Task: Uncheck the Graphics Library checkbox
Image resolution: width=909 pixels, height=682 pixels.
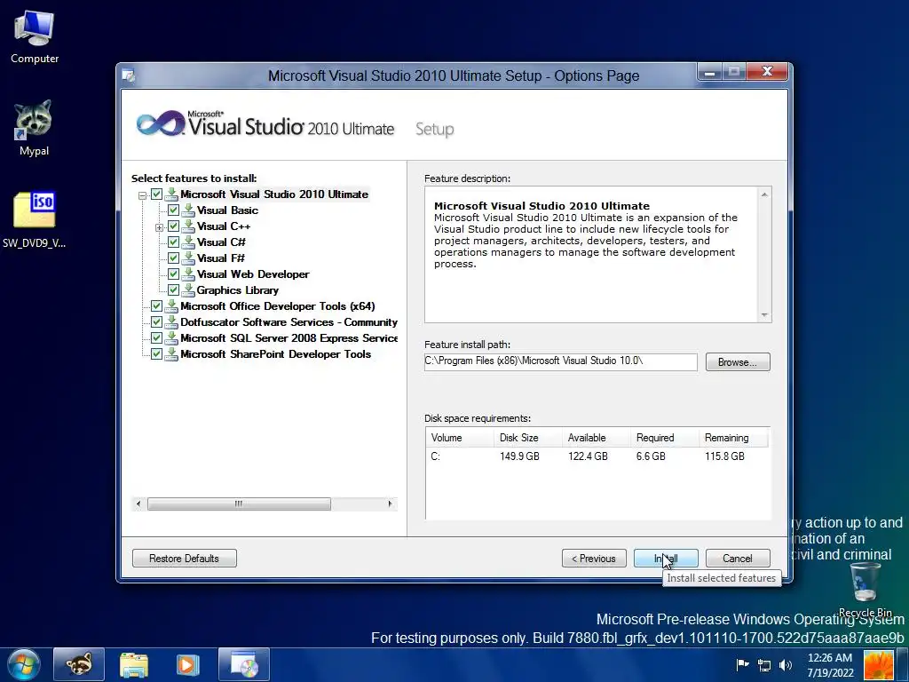Action: click(x=173, y=290)
